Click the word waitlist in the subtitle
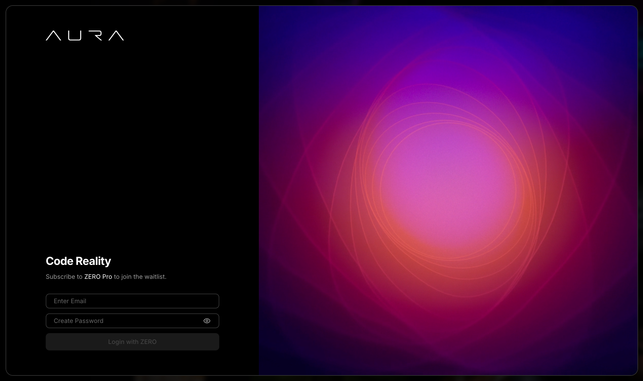 [x=155, y=277]
